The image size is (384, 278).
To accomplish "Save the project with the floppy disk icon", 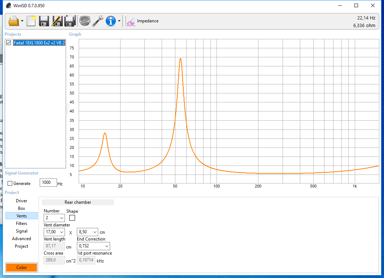I will click(44, 21).
